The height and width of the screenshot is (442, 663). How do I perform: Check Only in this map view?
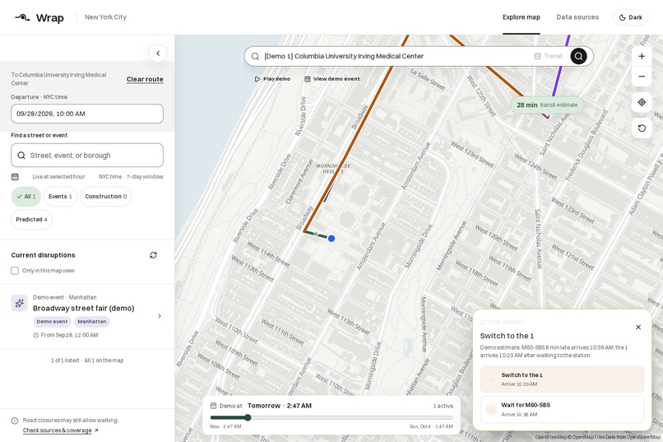pyautogui.click(x=15, y=271)
